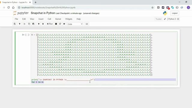
Task: Open the View menu
Action: [x=32, y=19]
